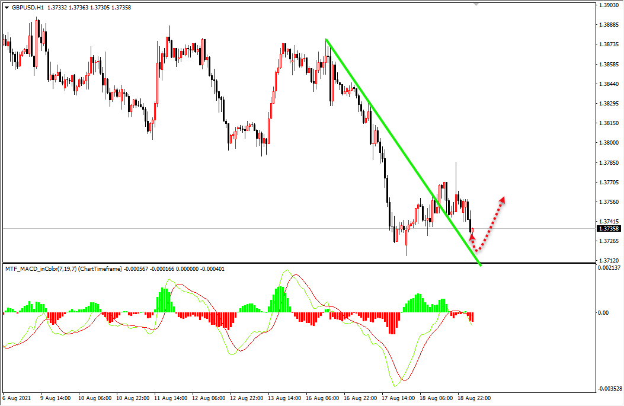
Task: Click time axis label 12 Aug 06:00
Action: [209, 398]
